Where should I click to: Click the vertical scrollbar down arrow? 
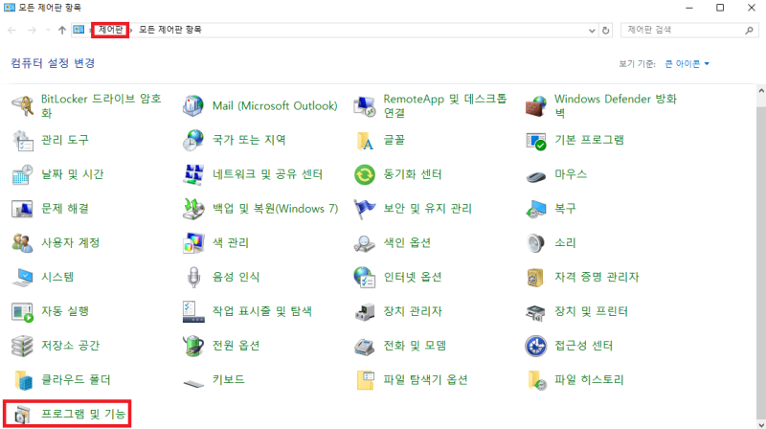click(761, 424)
